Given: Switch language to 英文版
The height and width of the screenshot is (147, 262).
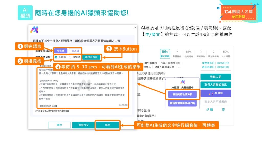Looking at the screenshot, I should [75, 51].
